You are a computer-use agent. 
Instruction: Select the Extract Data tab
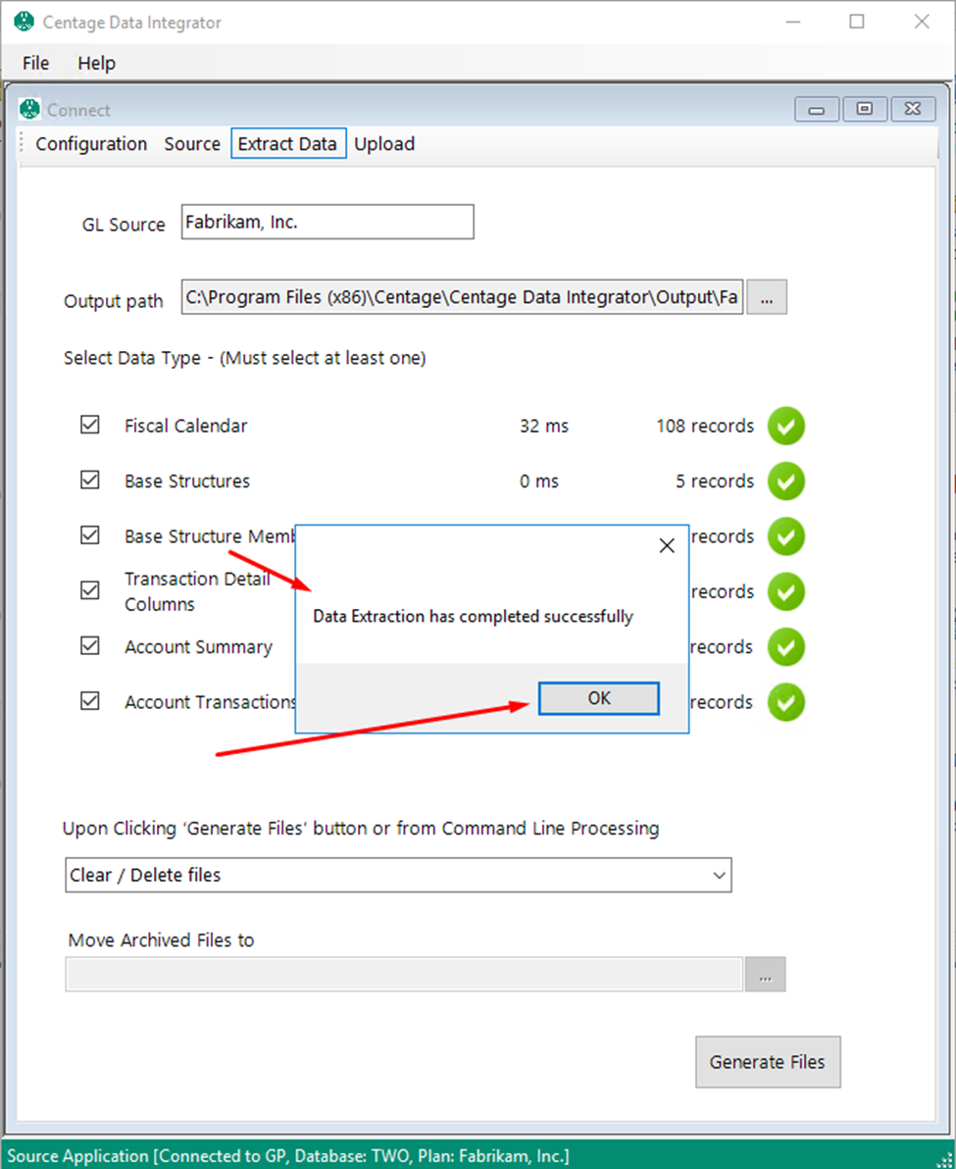point(288,143)
